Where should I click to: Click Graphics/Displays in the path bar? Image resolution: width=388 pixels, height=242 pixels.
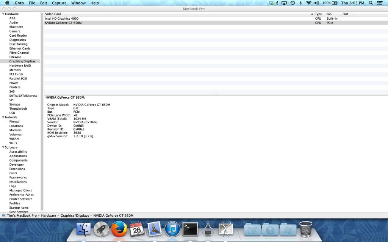[75, 216]
